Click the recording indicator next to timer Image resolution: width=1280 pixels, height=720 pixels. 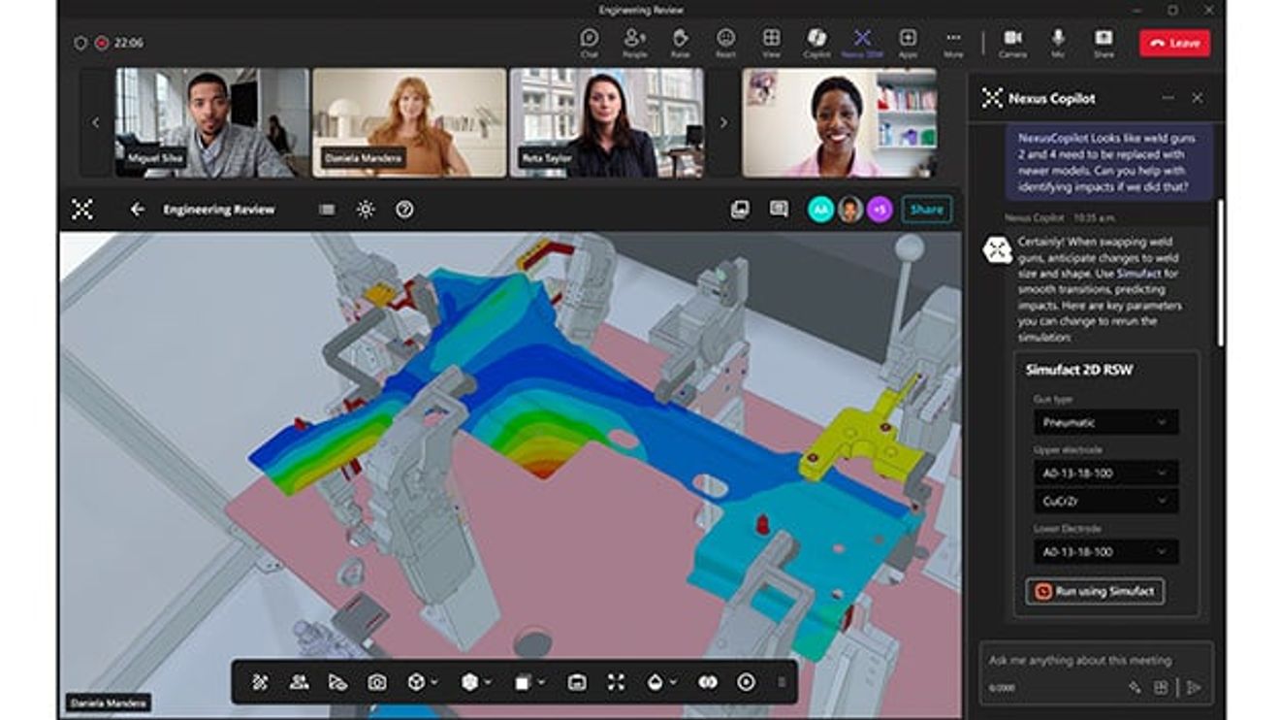[x=102, y=43]
